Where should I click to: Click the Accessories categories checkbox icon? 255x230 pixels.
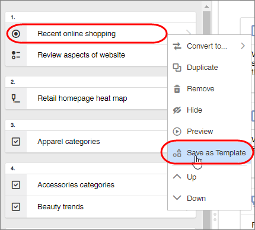tap(16, 185)
